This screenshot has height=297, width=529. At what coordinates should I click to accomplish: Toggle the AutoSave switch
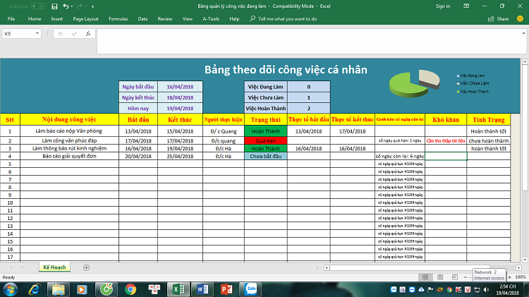[x=38, y=6]
